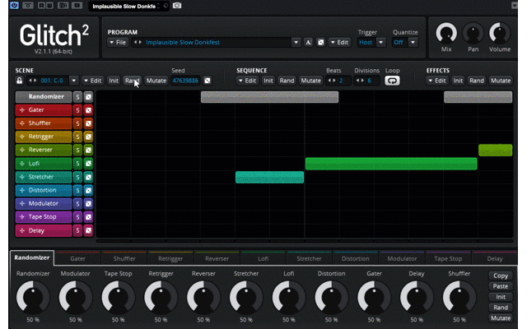Randomize the Lofi lane with dice icon

click(x=88, y=164)
